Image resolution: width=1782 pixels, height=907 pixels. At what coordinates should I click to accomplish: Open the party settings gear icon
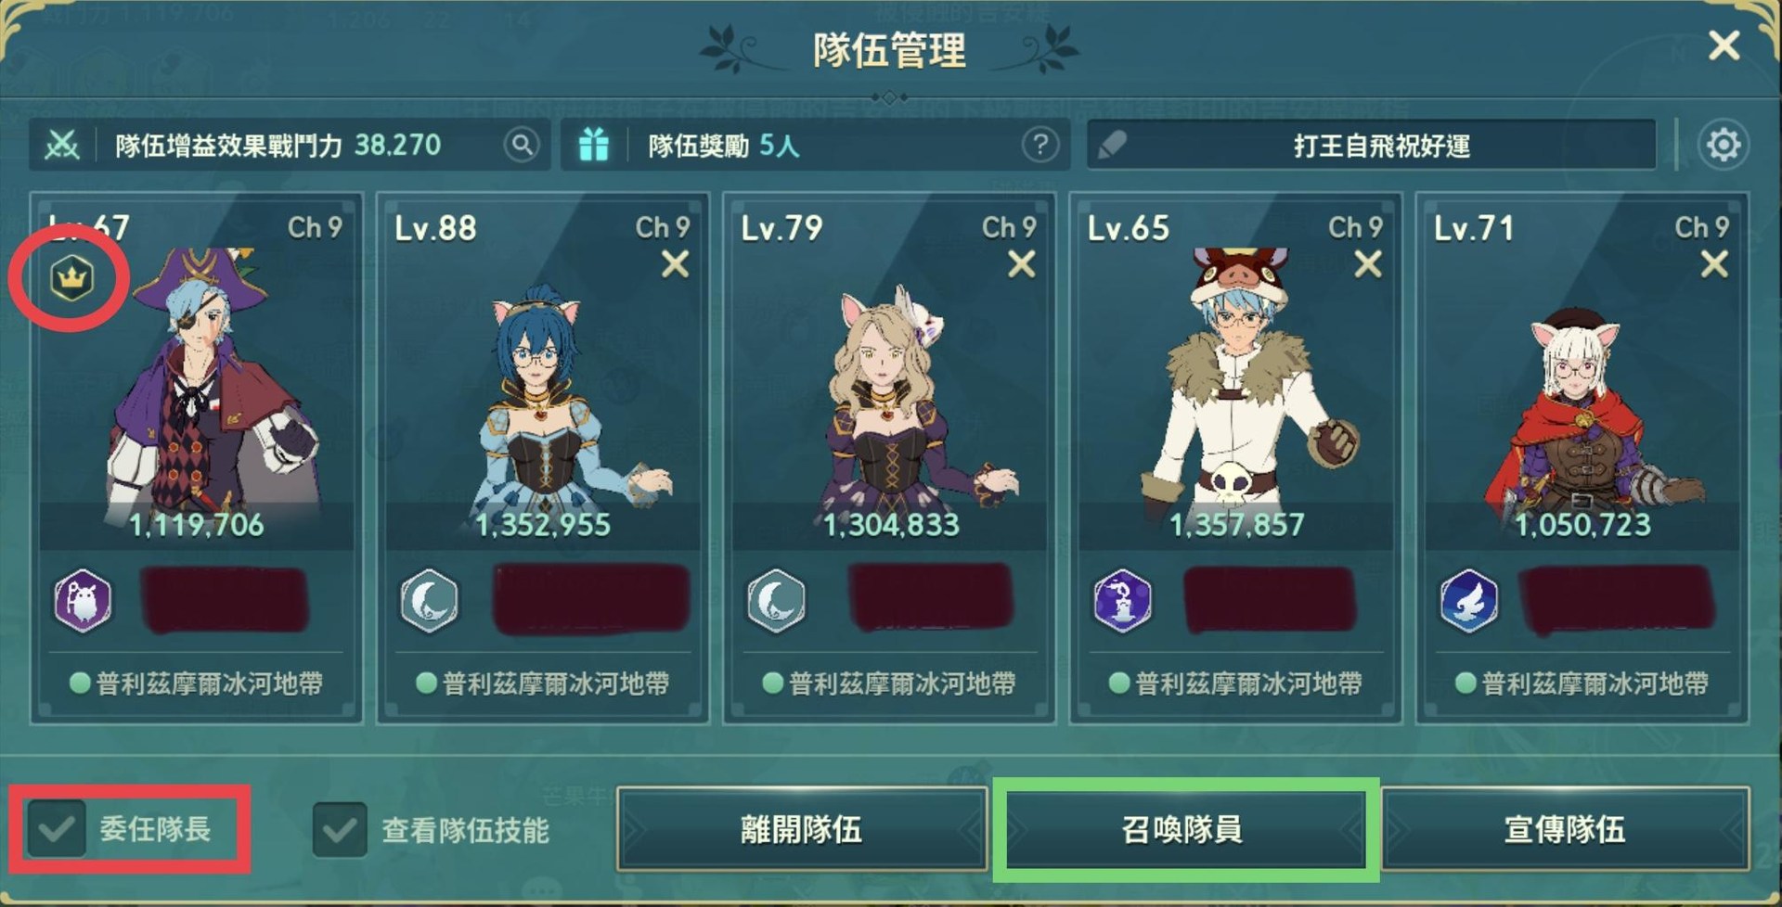click(x=1724, y=145)
